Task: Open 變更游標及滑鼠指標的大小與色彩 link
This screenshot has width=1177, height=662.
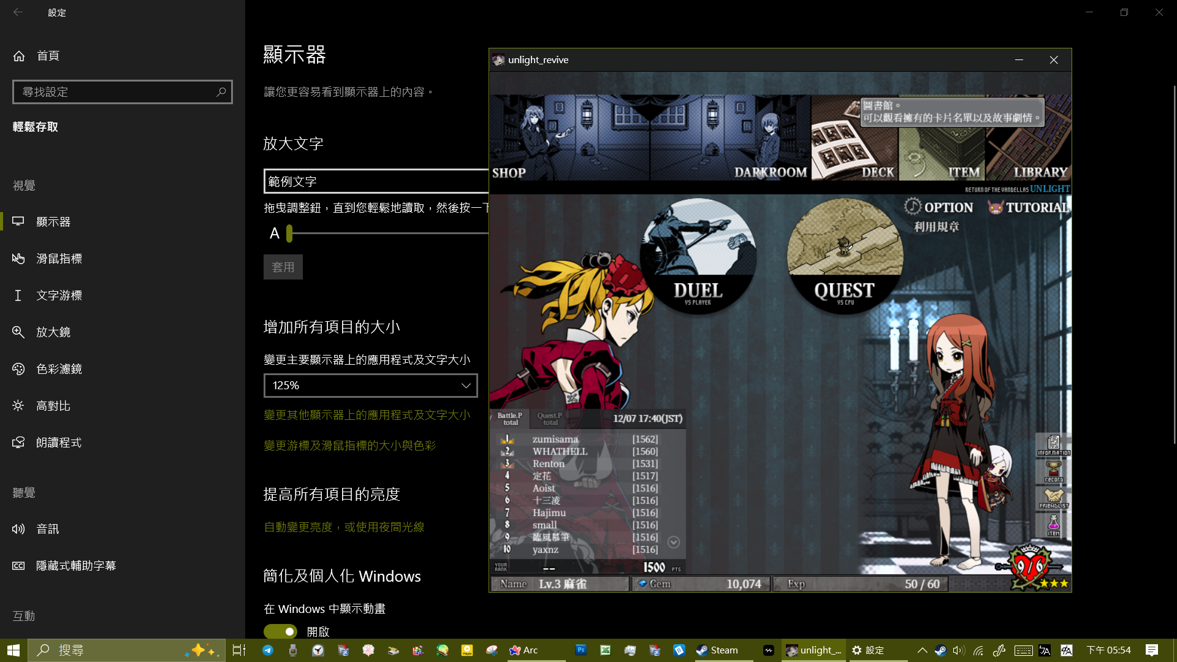Action: (x=349, y=446)
